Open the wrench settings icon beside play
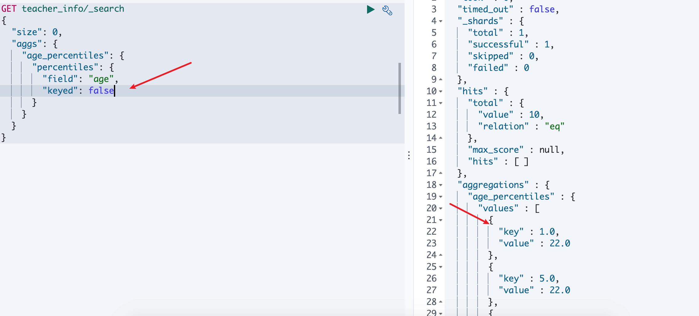This screenshot has width=699, height=316. [387, 10]
